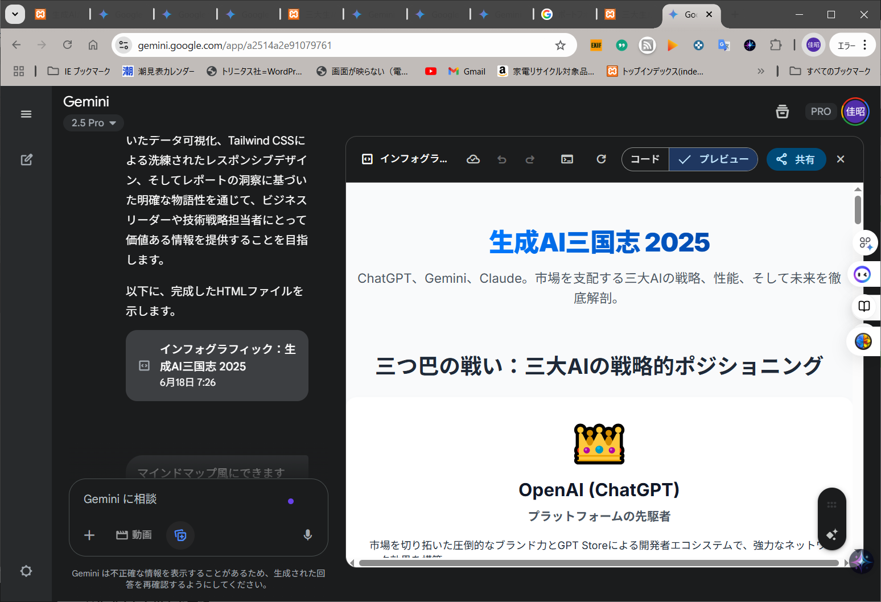Click the address bar URL

pos(234,46)
